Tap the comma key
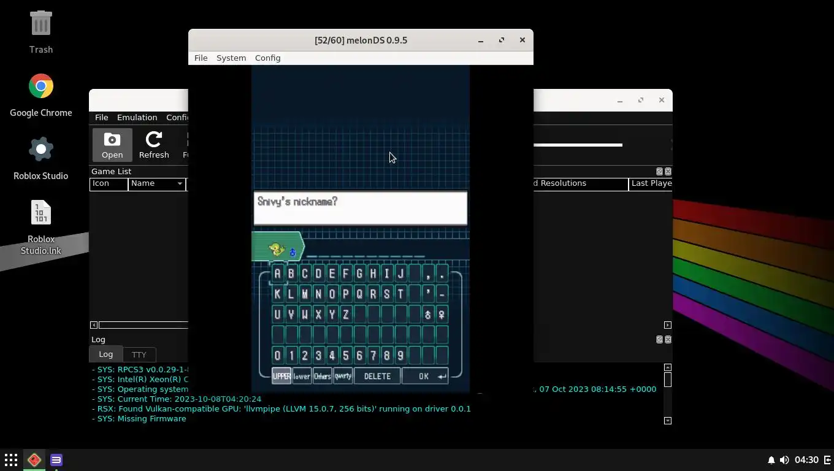The width and height of the screenshot is (834, 471). click(x=428, y=274)
